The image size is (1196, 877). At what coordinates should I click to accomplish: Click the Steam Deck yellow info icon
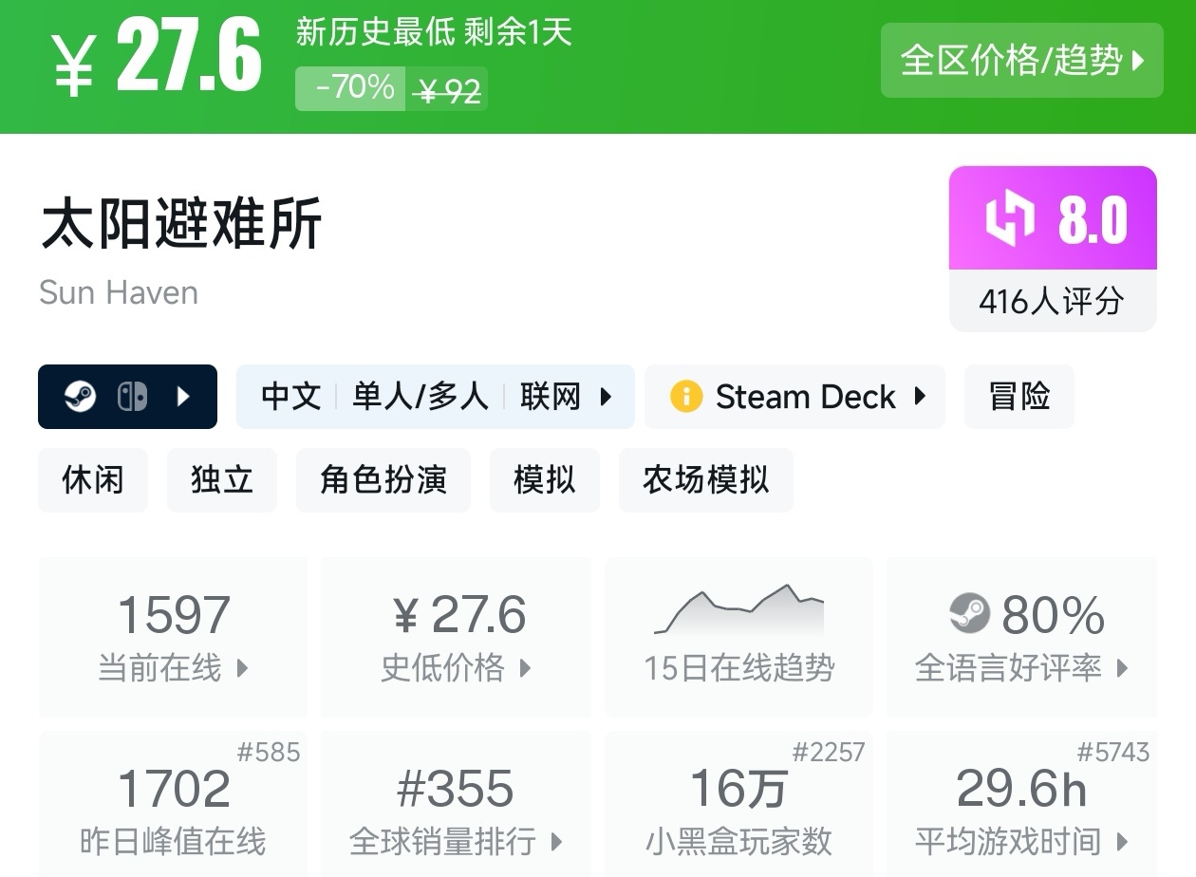point(685,397)
